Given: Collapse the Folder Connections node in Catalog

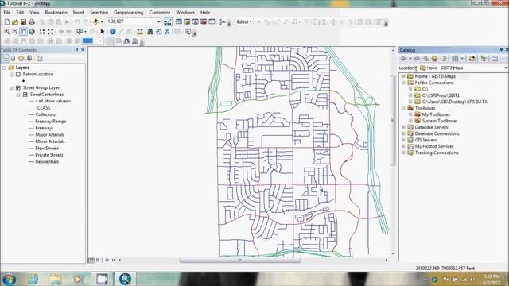Looking at the screenshot, I should 403,83.
